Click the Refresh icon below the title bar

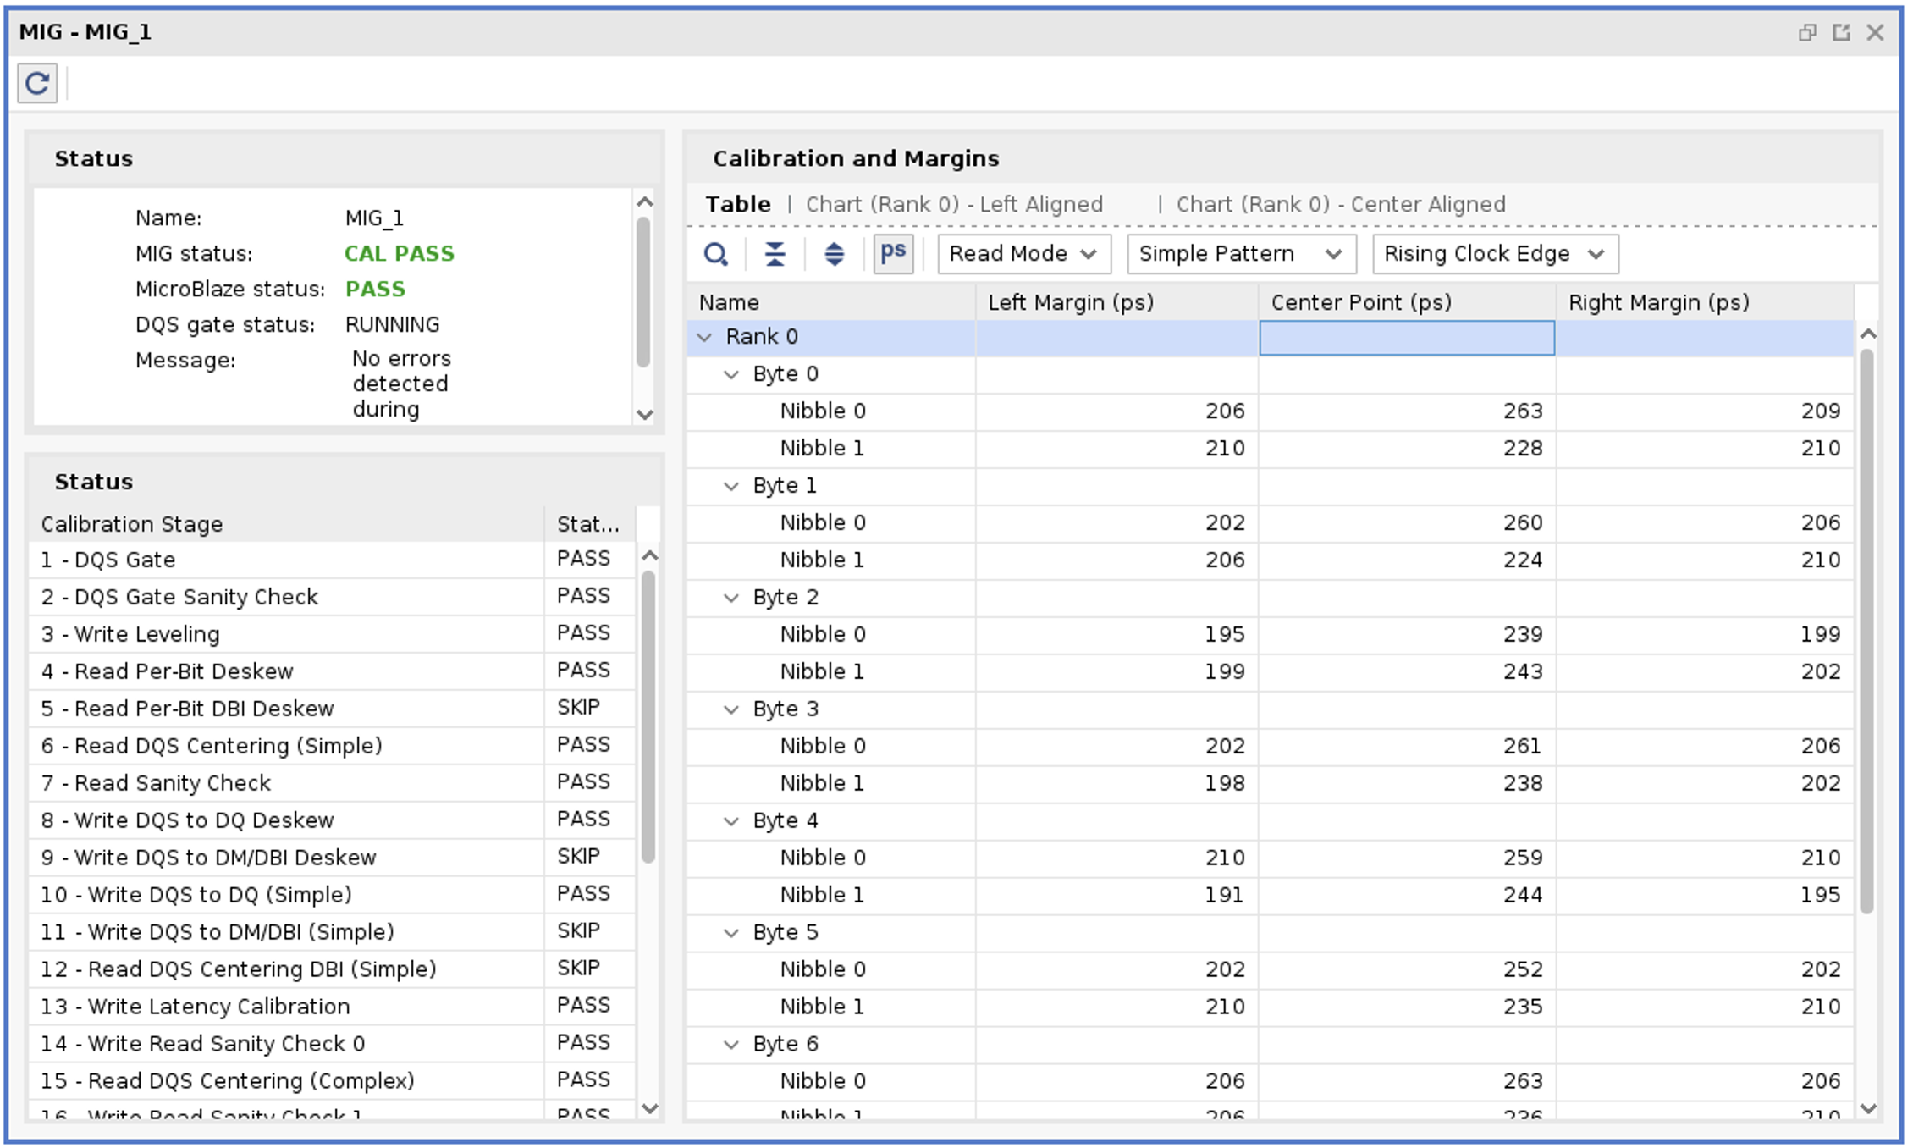36,85
